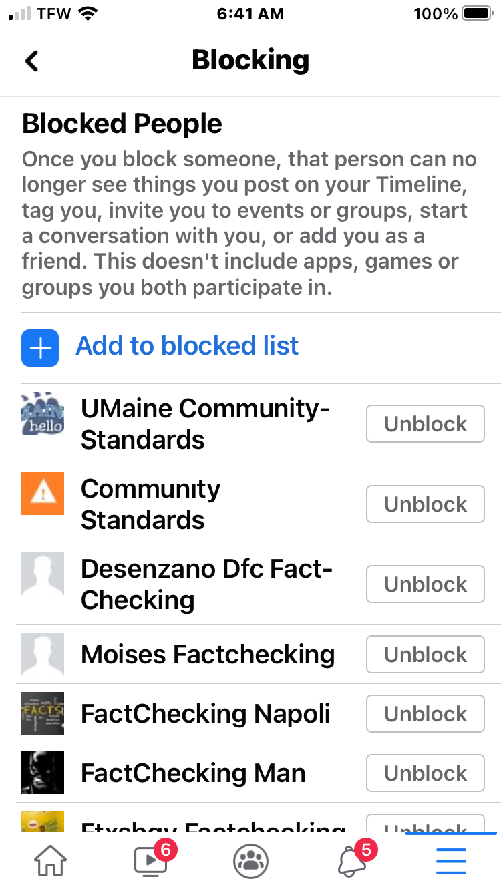
Task: Tap FactChecking Man profile picture
Action: (x=43, y=773)
